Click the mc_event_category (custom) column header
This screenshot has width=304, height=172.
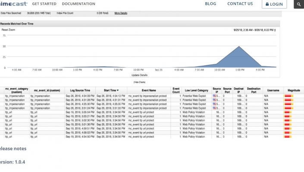coord(17,90)
